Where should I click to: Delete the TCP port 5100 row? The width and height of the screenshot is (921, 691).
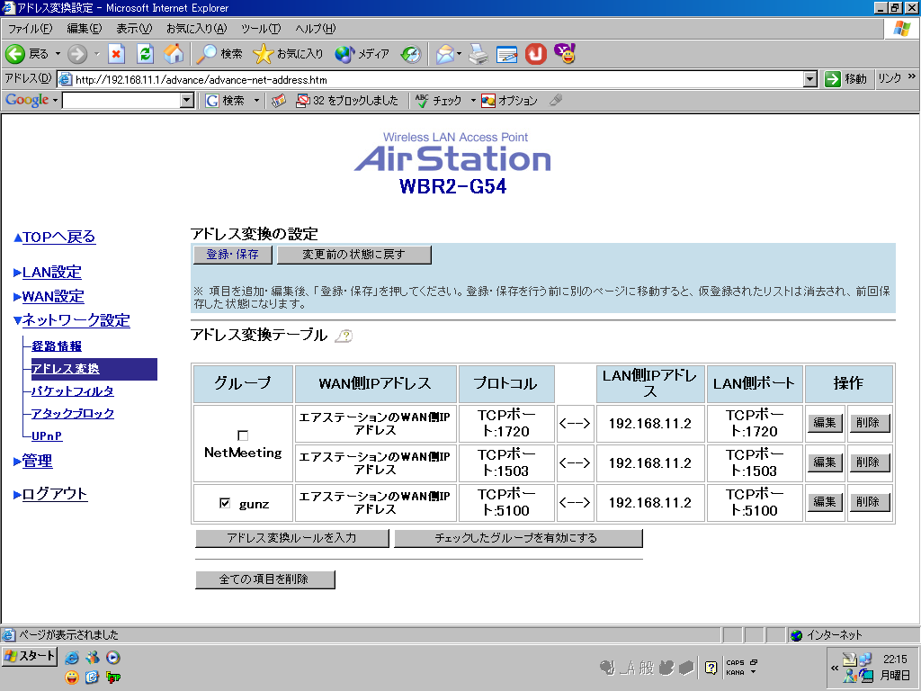click(868, 502)
